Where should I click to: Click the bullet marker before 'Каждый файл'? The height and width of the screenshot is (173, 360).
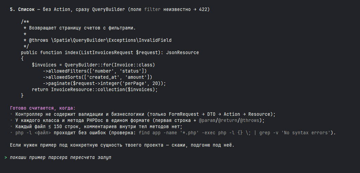(11, 127)
